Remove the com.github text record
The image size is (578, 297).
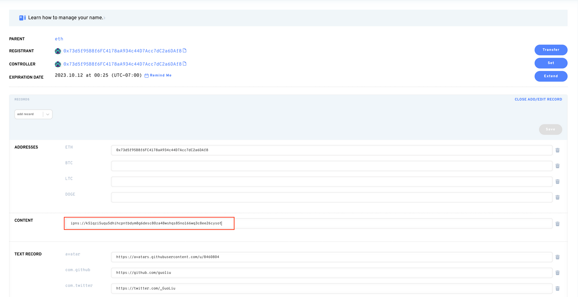tap(557, 273)
